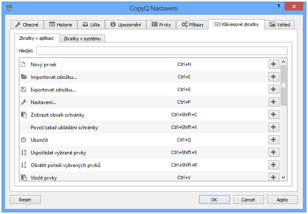The image size is (308, 214).
Task: Click the scrollbar down arrow in shortcuts list
Action: (284, 177)
